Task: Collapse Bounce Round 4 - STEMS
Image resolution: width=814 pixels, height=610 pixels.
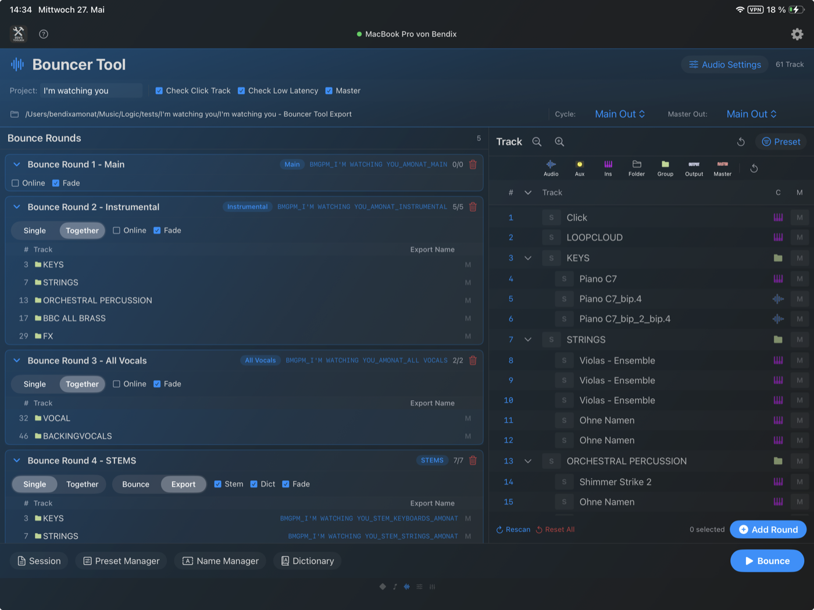Action: (17, 461)
